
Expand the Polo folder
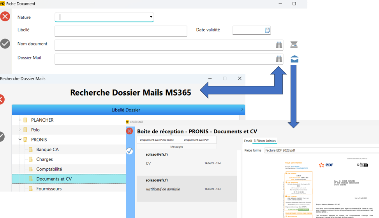click(19, 130)
